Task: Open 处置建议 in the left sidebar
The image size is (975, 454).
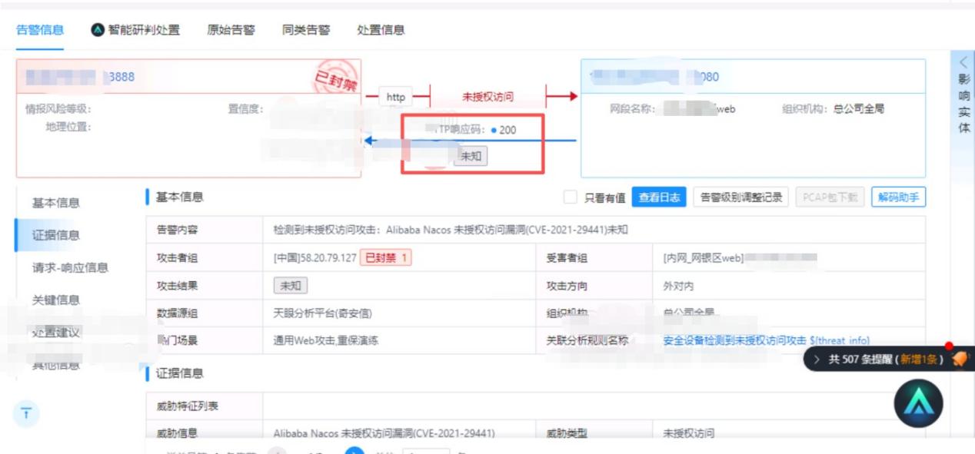Action: pos(55,333)
